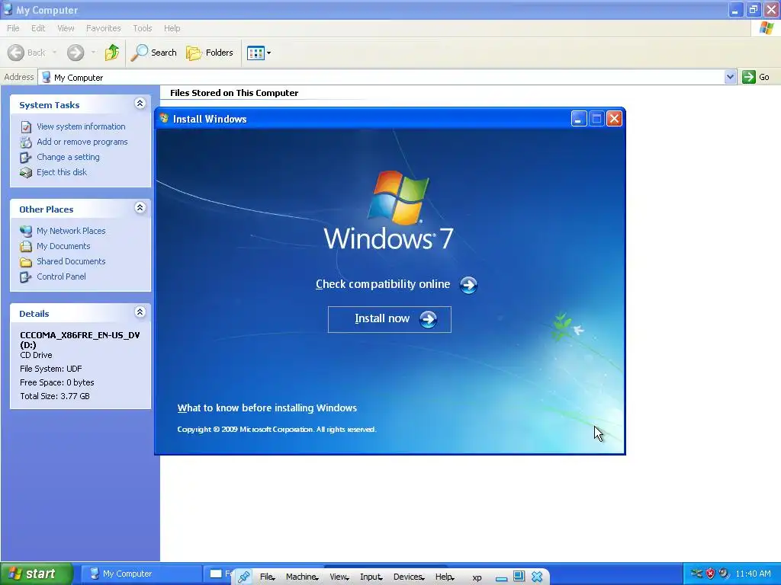Open the Tools menu
This screenshot has width=781, height=585.
pyautogui.click(x=142, y=28)
